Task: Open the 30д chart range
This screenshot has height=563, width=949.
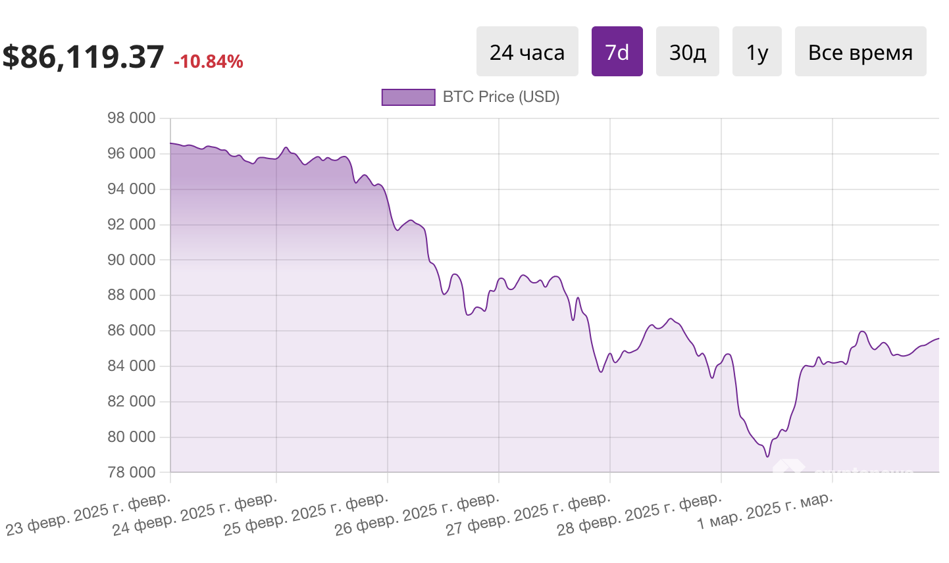Action: coord(687,51)
